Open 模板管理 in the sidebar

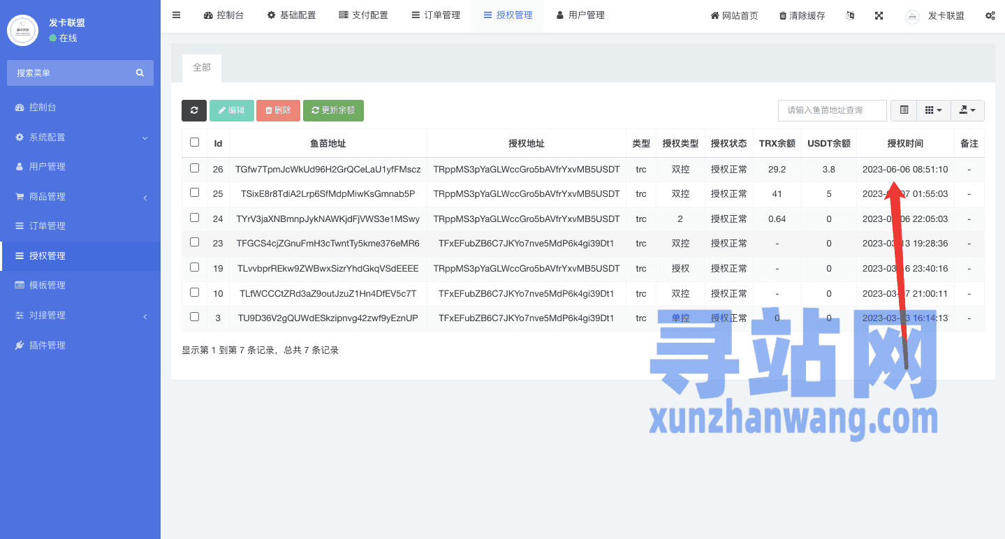47,286
